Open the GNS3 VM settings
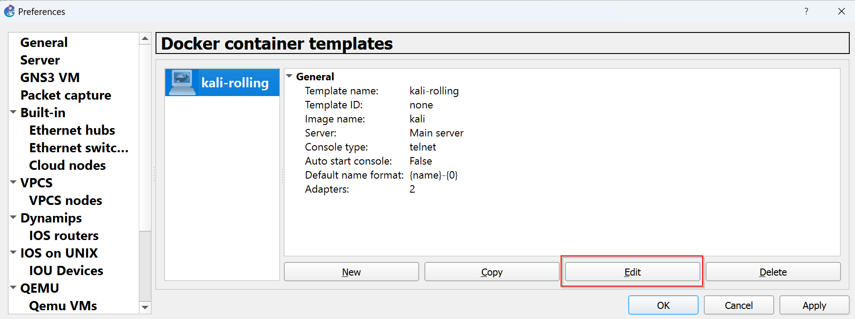855x319 pixels. (x=50, y=78)
